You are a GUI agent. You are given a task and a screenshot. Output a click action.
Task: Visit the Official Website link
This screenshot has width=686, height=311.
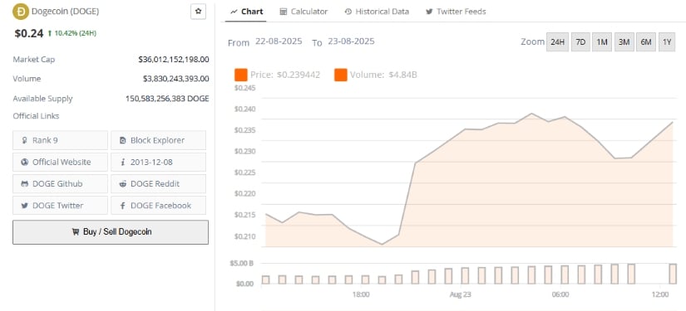coord(60,163)
